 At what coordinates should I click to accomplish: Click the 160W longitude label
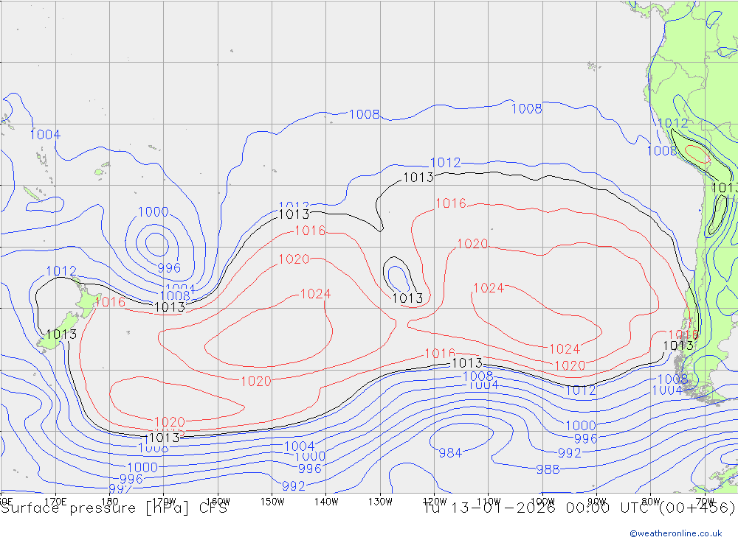(x=218, y=501)
